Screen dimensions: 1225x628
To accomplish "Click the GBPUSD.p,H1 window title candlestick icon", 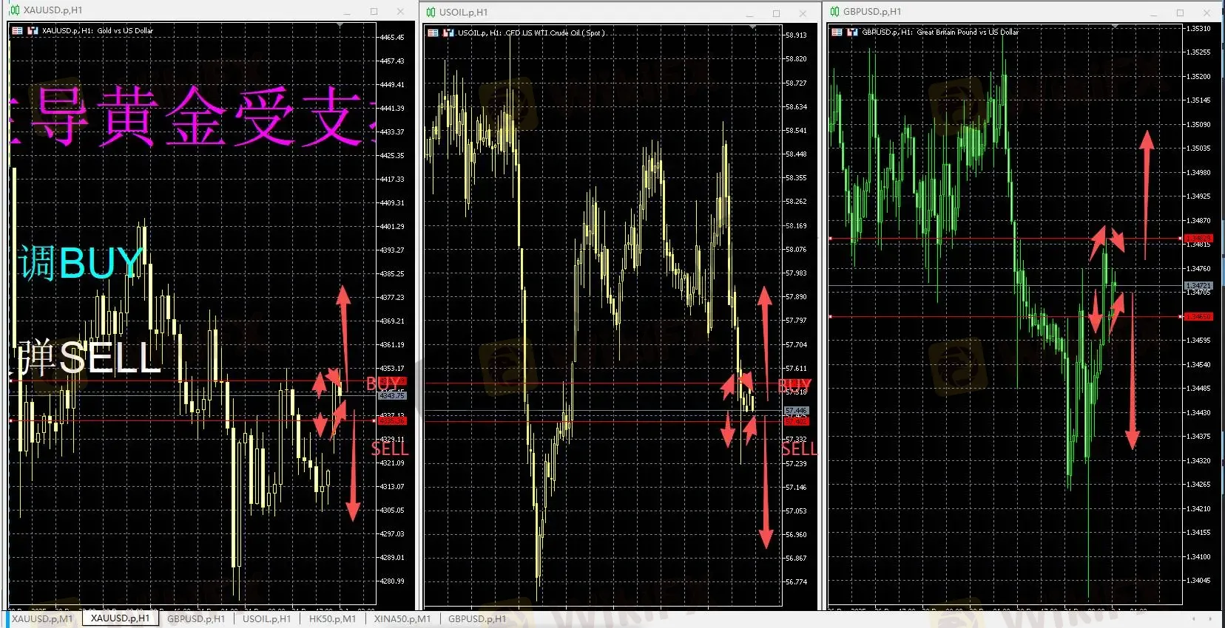I will click(x=834, y=11).
